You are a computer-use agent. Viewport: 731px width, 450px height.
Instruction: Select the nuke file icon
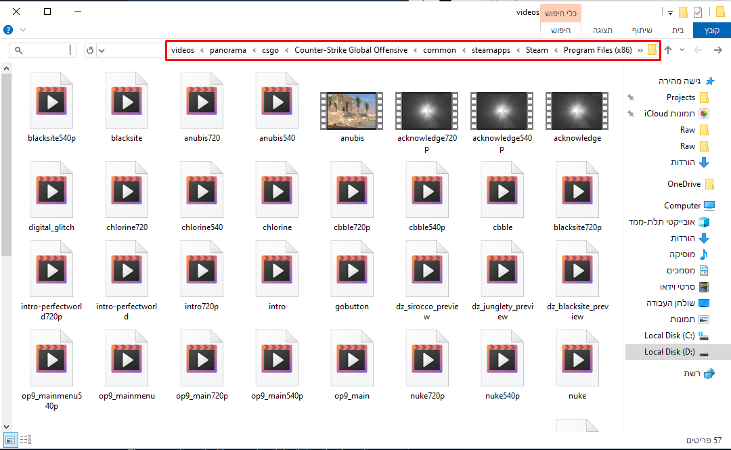pos(577,358)
